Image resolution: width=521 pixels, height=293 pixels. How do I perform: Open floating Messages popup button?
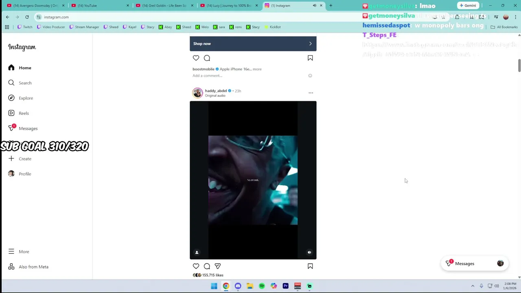point(475,264)
